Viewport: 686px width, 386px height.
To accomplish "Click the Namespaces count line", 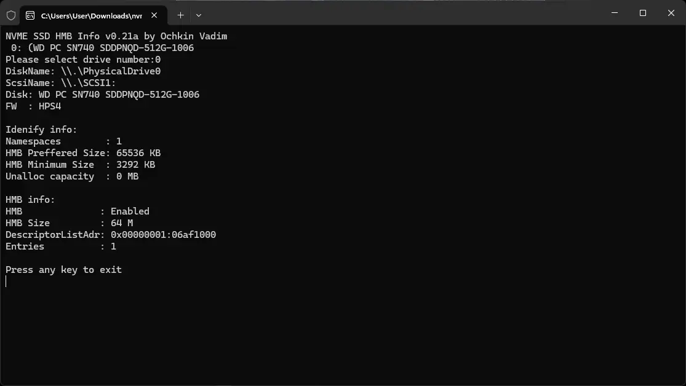I will [x=63, y=141].
